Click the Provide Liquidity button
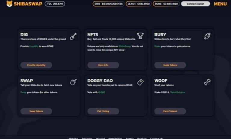Viewport: 231px width, 139px height. (x=36, y=65)
